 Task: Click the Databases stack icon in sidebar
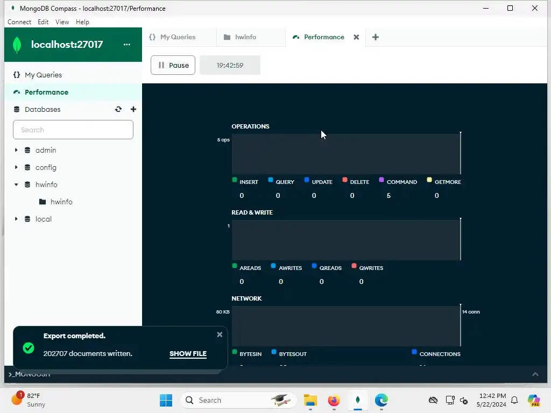tap(17, 109)
